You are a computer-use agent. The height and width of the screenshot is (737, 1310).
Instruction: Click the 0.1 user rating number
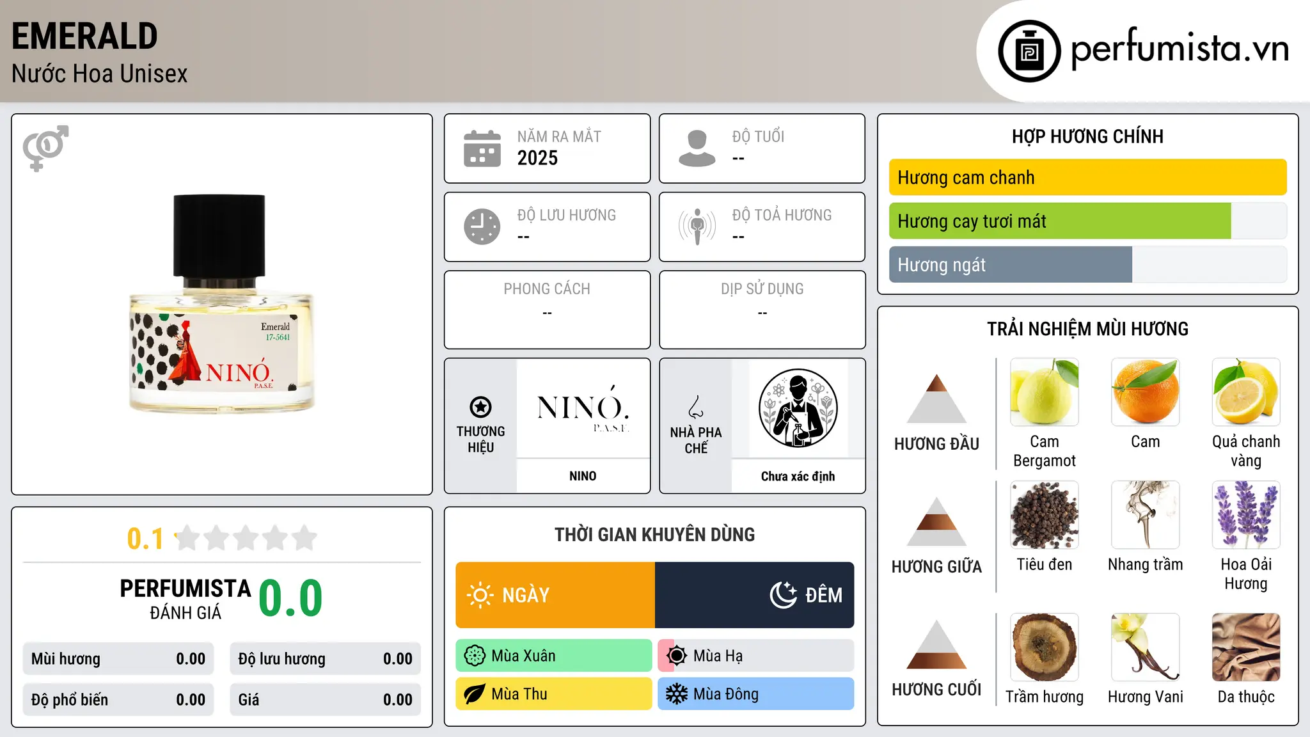point(145,539)
